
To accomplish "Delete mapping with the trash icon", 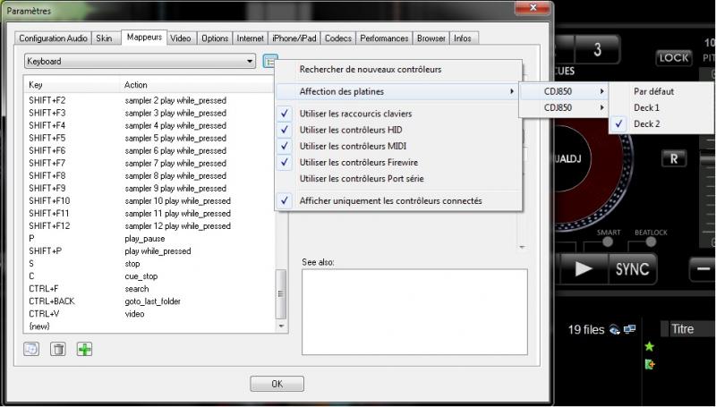I will click(58, 349).
